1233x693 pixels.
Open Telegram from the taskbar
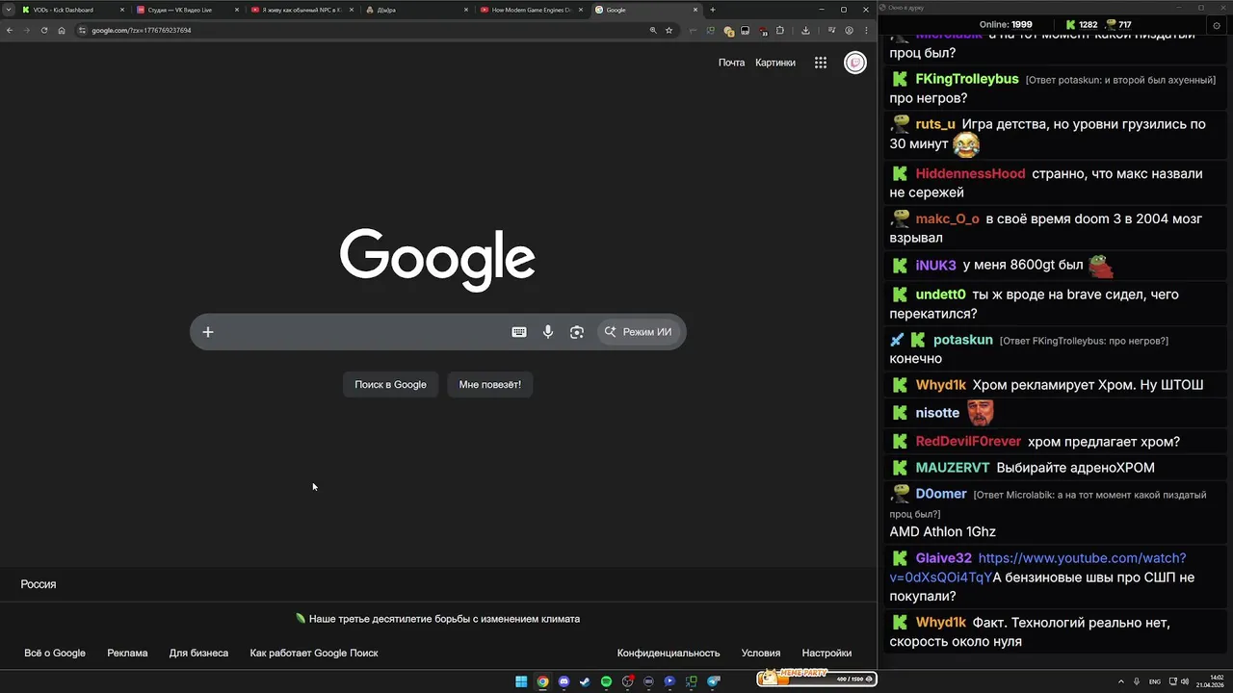[713, 681]
